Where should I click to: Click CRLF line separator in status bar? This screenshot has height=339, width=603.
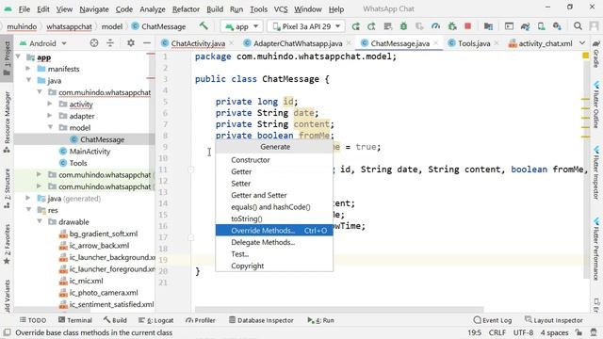(497, 332)
